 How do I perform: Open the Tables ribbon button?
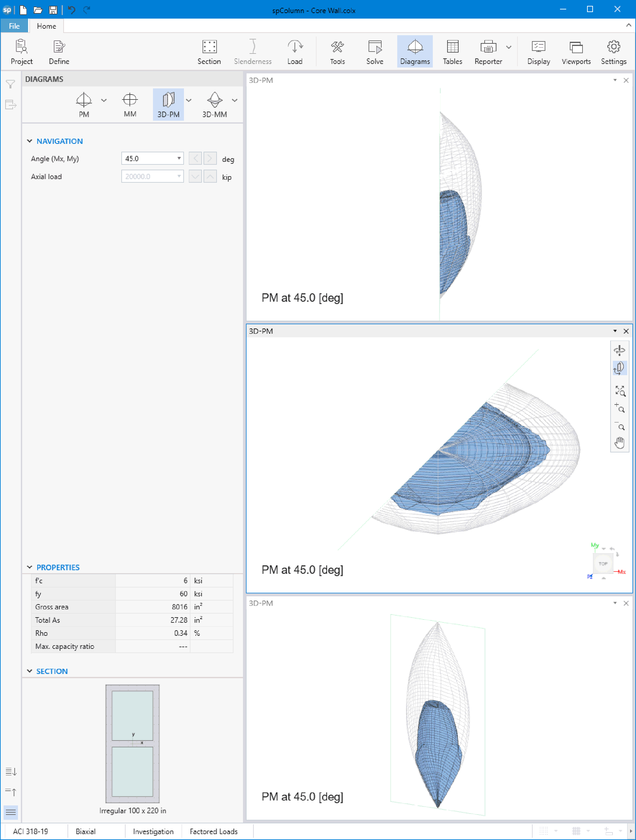click(x=452, y=52)
